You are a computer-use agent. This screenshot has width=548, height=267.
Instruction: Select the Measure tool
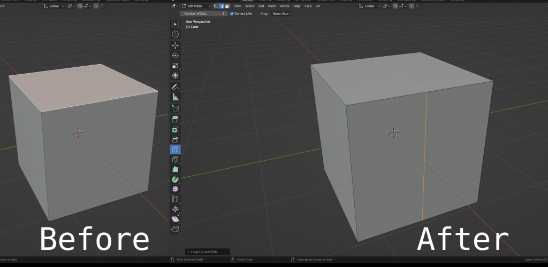click(x=175, y=97)
